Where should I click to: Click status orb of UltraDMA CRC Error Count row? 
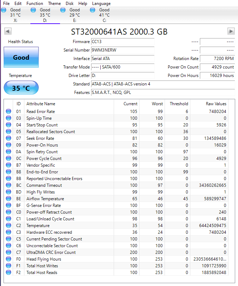8,252
